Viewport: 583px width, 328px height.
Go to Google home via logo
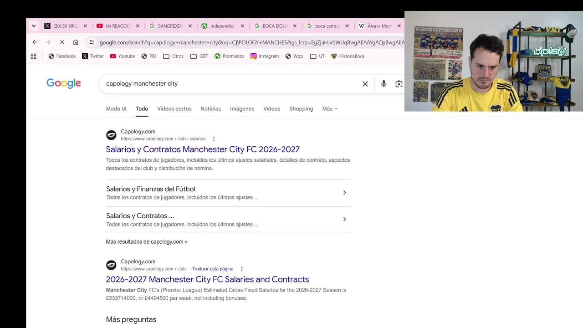[64, 83]
